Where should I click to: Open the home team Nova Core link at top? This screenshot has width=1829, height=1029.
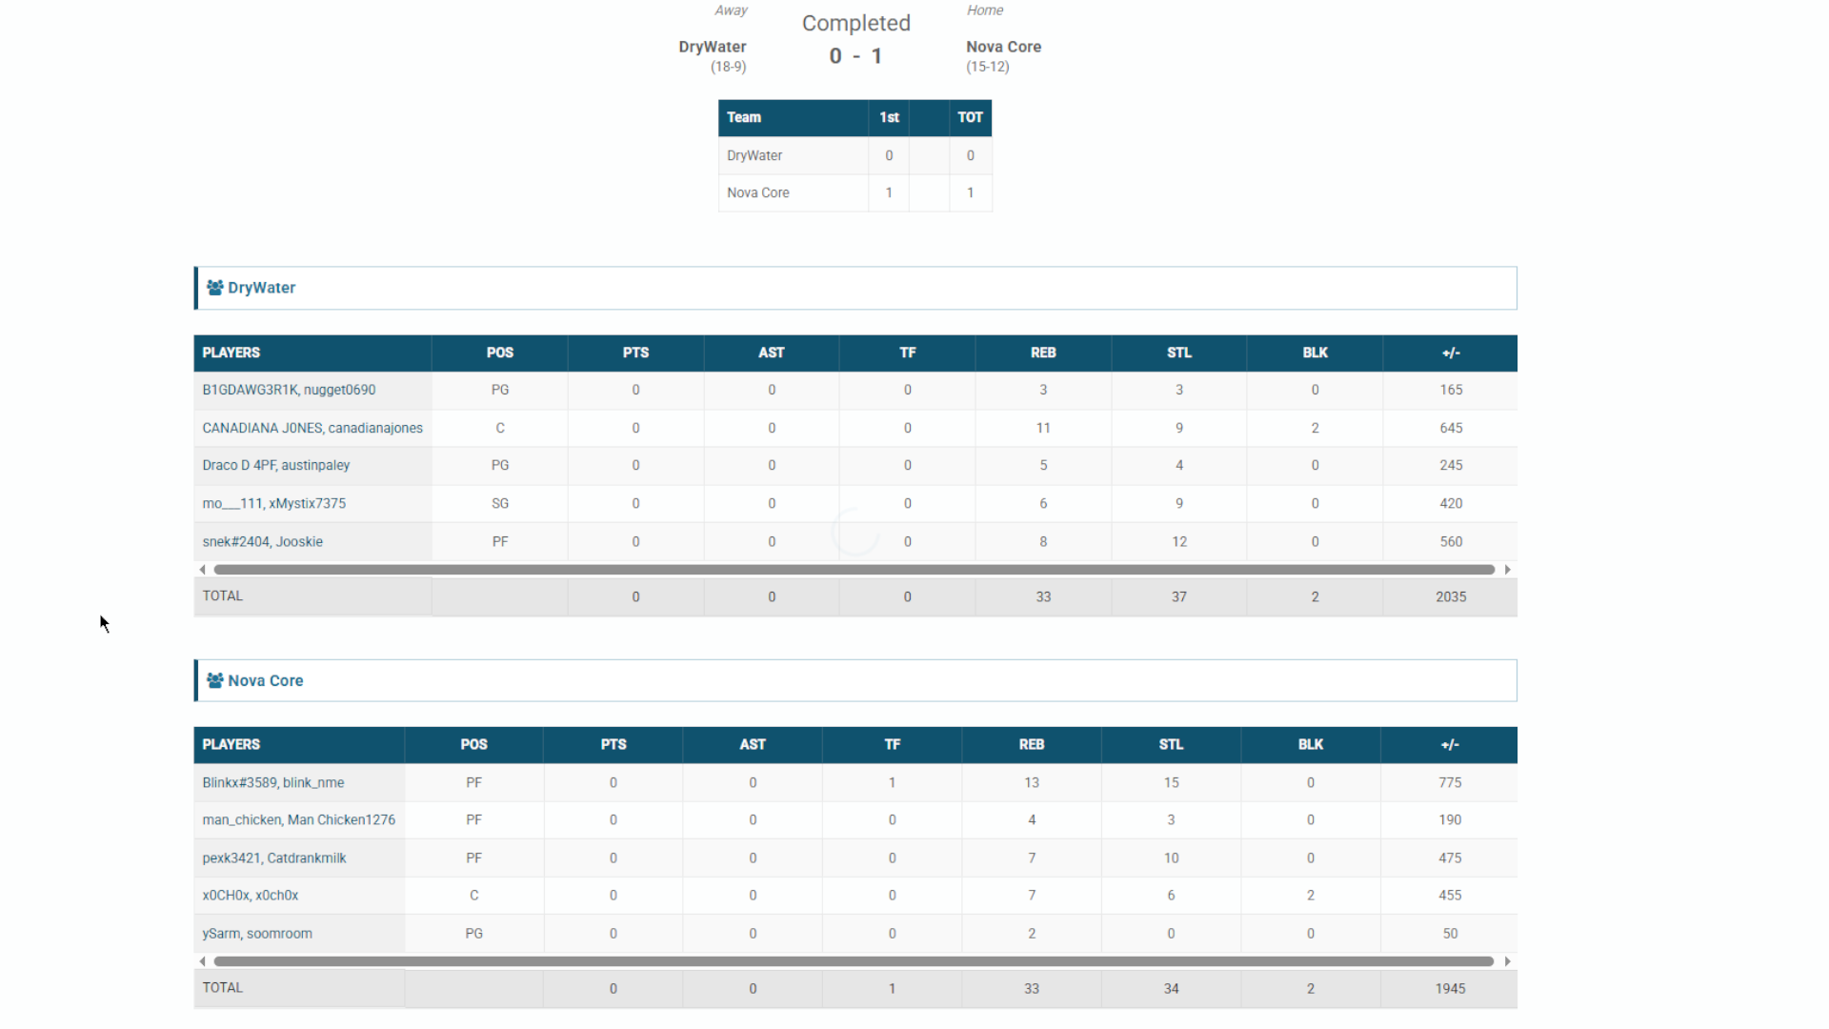1003,47
